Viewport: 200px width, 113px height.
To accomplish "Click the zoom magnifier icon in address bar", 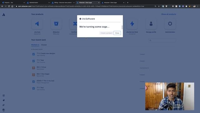I will [x=155, y=6].
